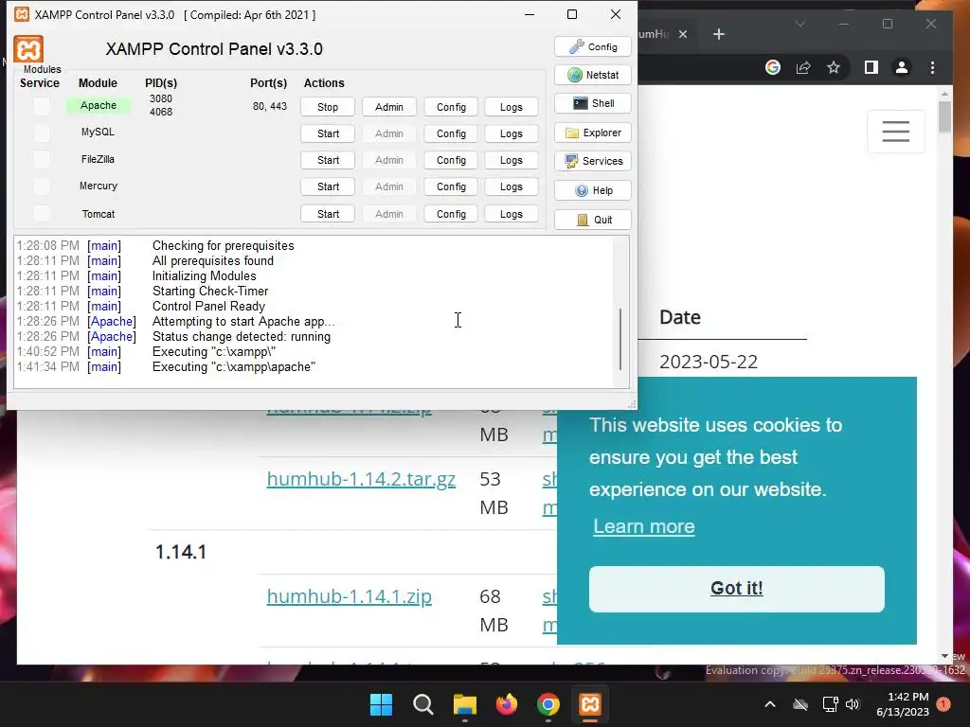Download humhub-1.14.1.zip

pos(349,596)
